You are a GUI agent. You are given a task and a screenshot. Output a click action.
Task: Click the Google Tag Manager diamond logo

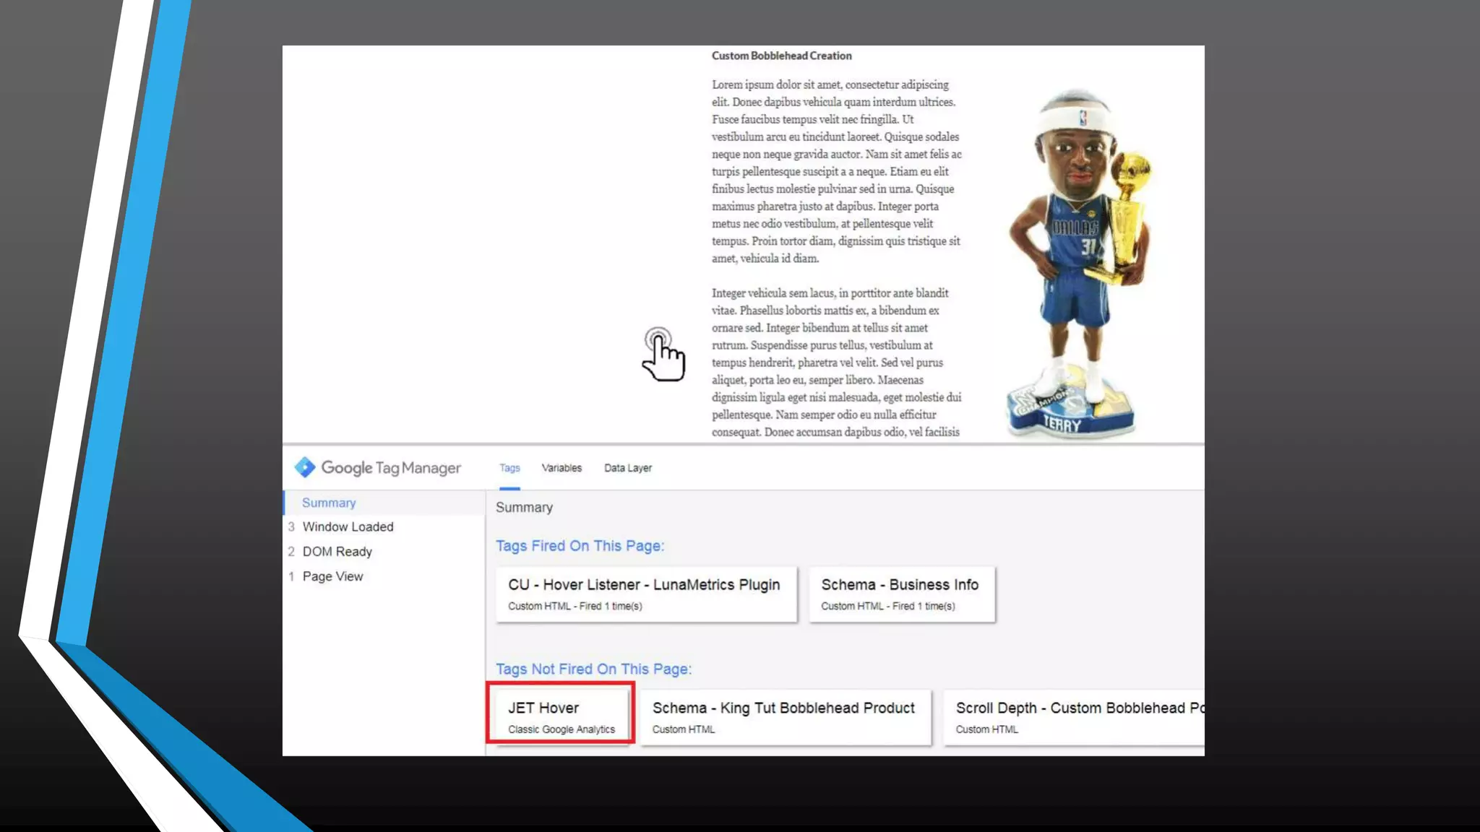click(305, 467)
